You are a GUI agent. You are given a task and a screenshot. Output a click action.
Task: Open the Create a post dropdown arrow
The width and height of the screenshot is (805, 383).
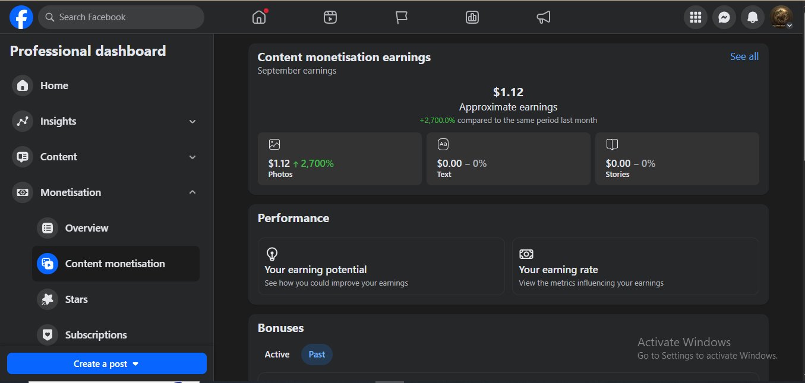pos(135,364)
